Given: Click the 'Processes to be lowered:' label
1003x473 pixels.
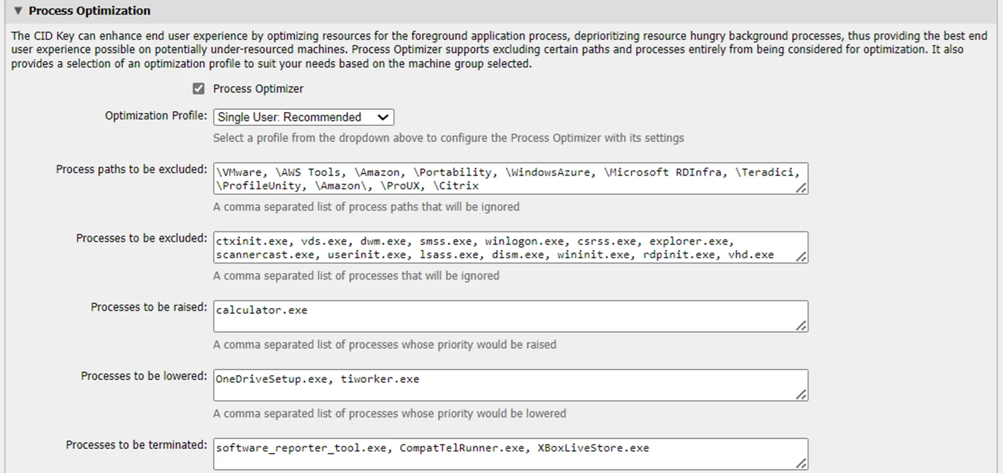Looking at the screenshot, I should click(x=144, y=376).
